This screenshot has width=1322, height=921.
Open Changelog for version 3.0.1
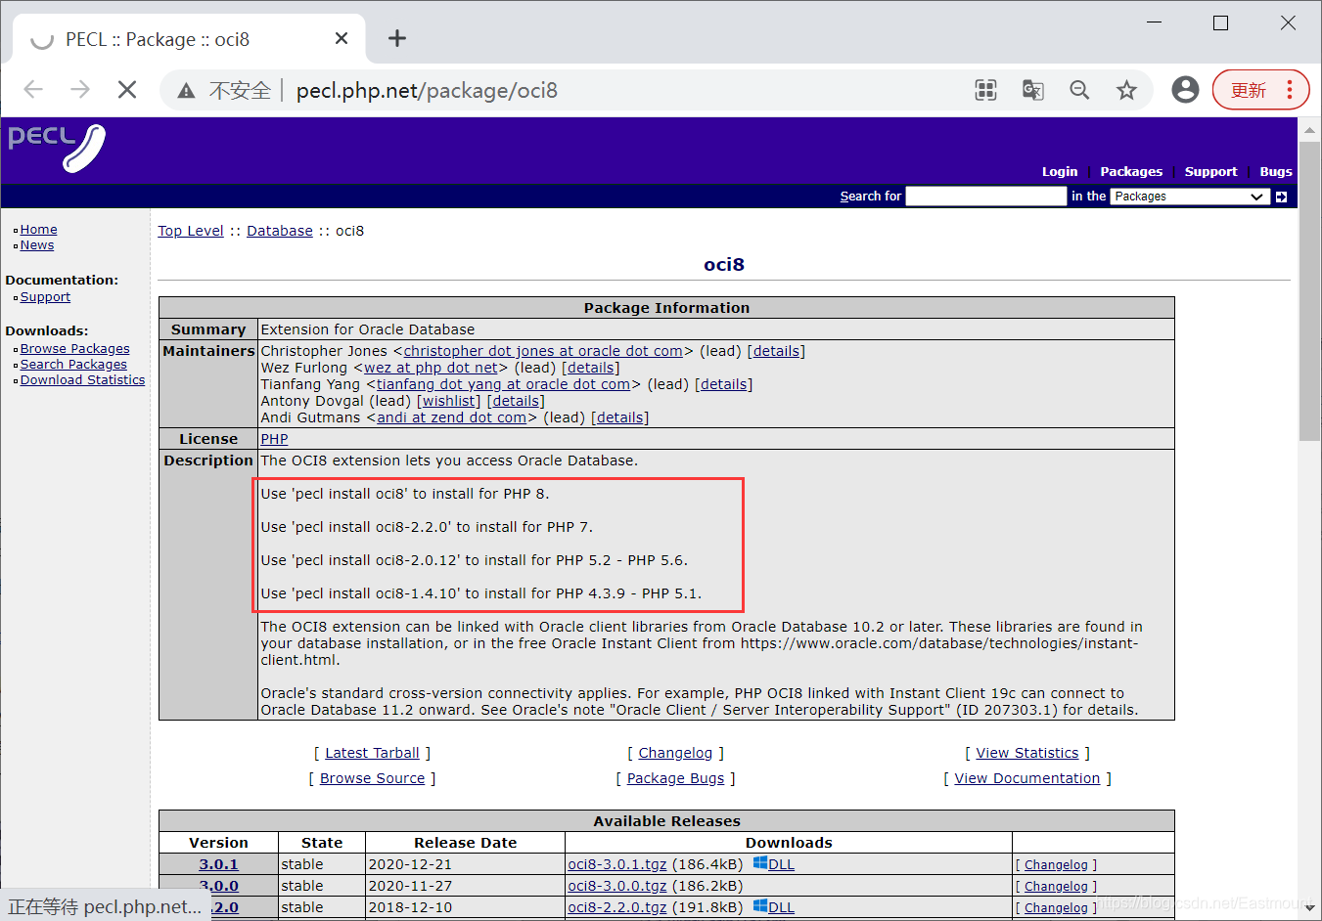[x=1056, y=865]
